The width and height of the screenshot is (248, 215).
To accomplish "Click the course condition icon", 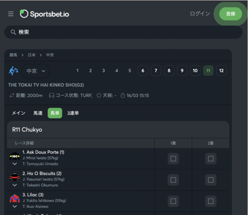I will [x=52, y=96].
